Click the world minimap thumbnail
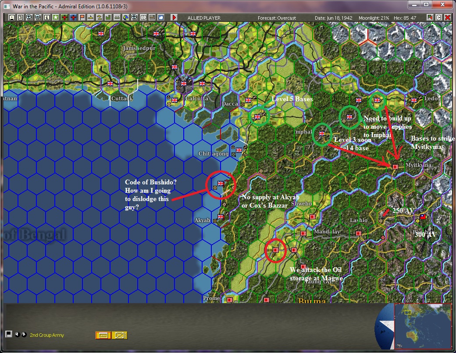The image size is (456, 353). 423,326
